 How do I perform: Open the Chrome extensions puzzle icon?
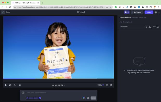(x=143, y=7)
